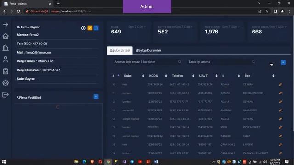
Task: Switch to the Belge Durumları tab
Action: pyautogui.click(x=148, y=50)
